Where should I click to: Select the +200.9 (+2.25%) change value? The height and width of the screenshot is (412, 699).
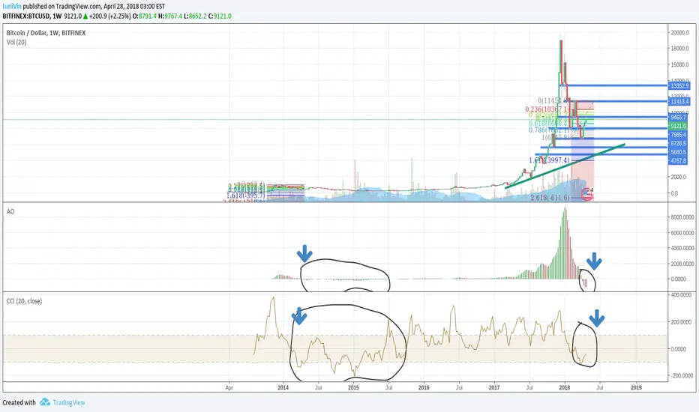tap(110, 16)
